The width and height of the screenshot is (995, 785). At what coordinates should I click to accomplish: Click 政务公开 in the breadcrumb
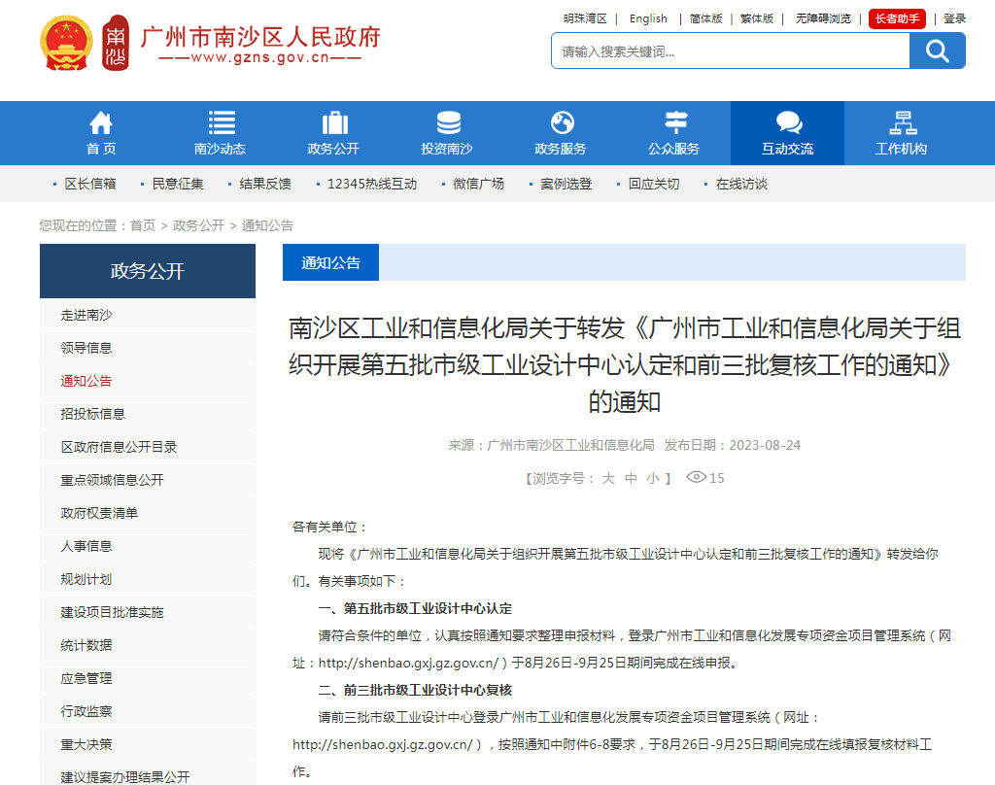[198, 225]
